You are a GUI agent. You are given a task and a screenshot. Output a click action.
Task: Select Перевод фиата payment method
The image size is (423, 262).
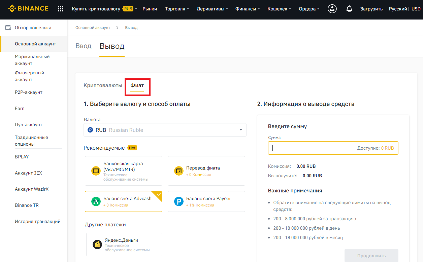coord(206,171)
